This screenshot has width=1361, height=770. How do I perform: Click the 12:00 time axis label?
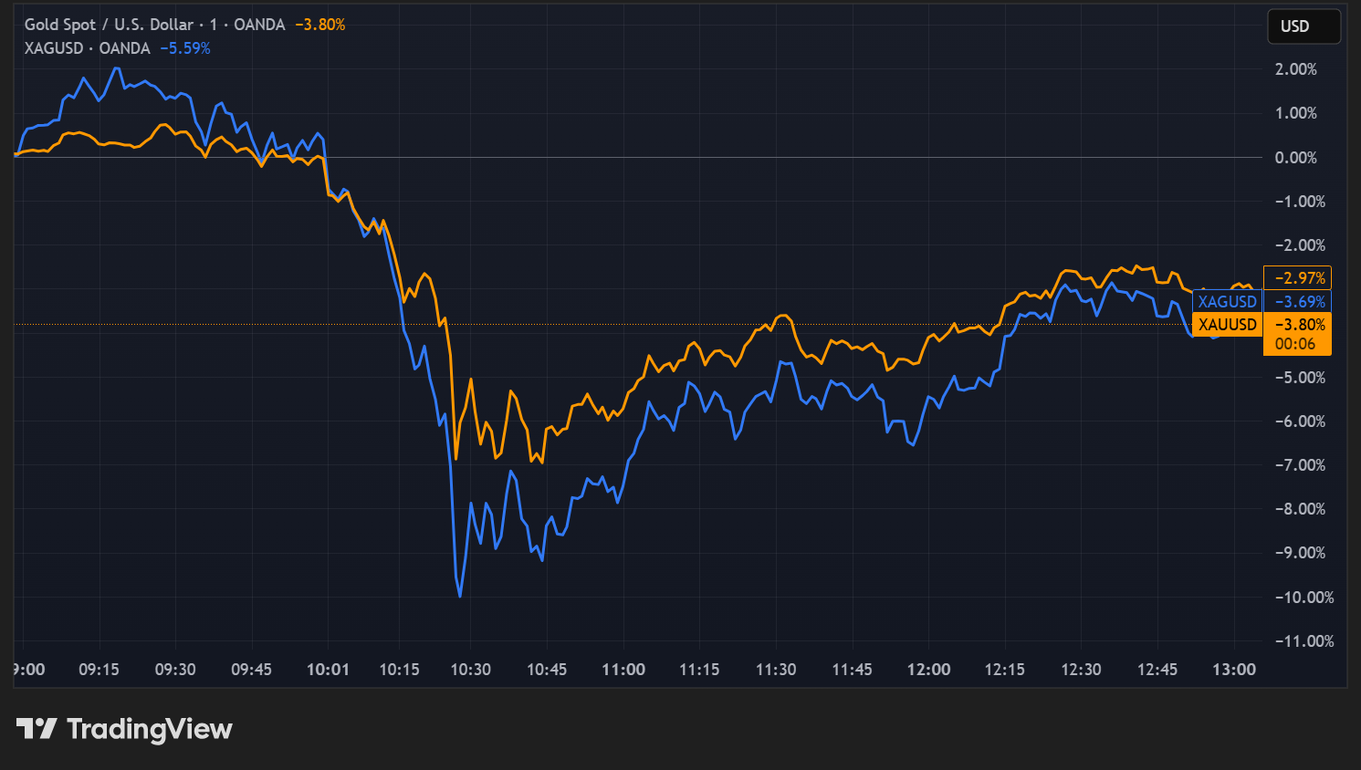[x=928, y=670]
